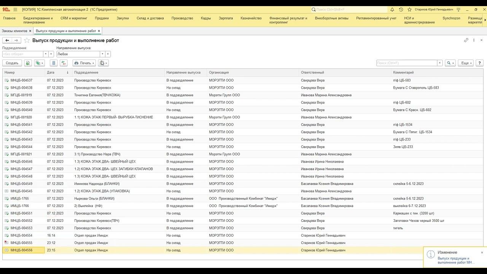The width and height of the screenshot is (487, 274).
Task: Select the row МГЦБ-001919
Action: point(243,95)
